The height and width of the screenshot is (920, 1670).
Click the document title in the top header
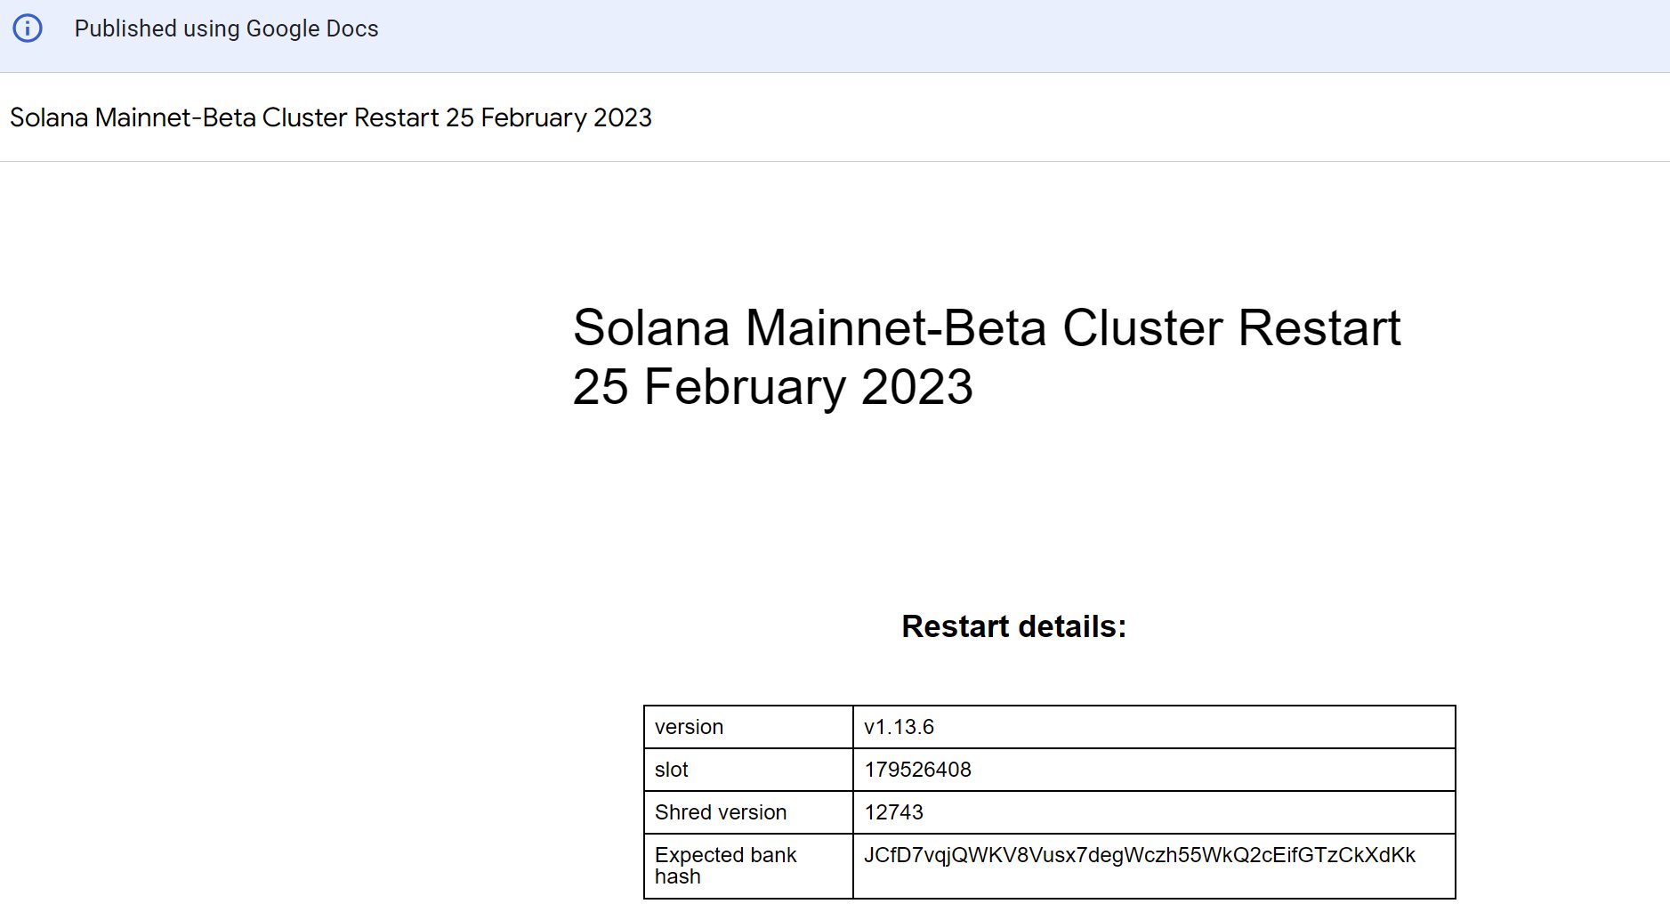pyautogui.click(x=330, y=117)
